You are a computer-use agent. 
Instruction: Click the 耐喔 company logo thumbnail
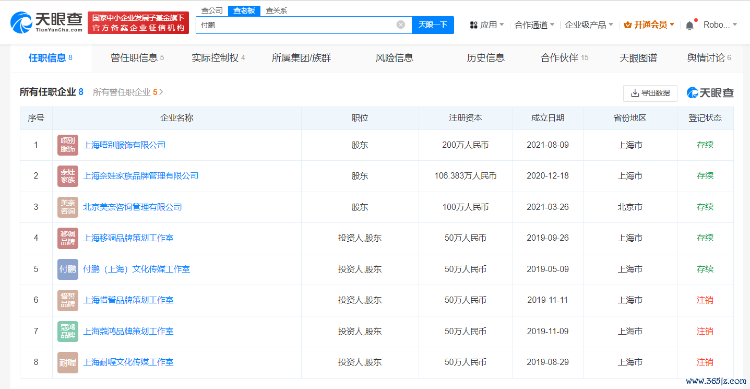68,362
